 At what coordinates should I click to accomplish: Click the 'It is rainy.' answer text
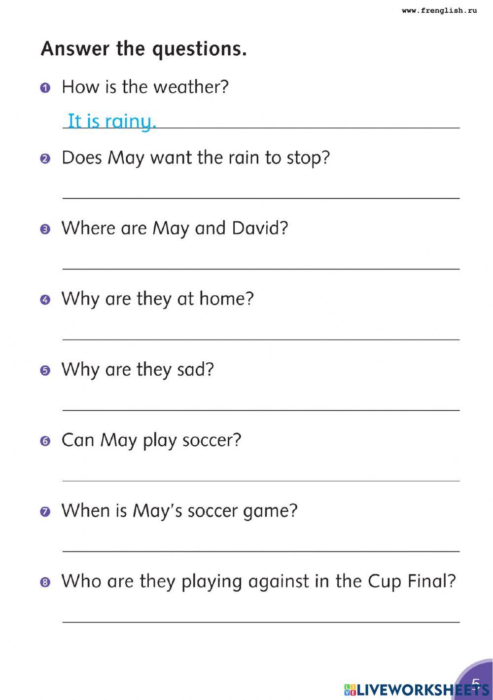click(112, 121)
